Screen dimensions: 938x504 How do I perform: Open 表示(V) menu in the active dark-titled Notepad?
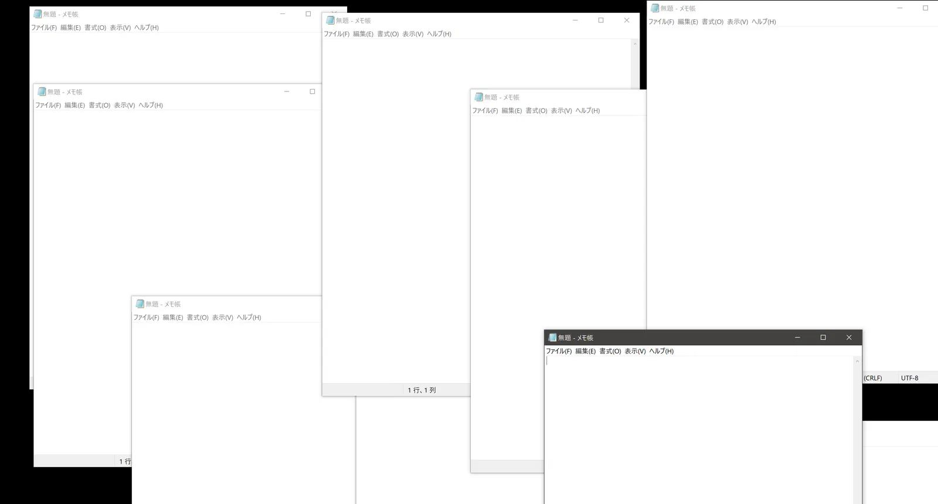(x=635, y=351)
